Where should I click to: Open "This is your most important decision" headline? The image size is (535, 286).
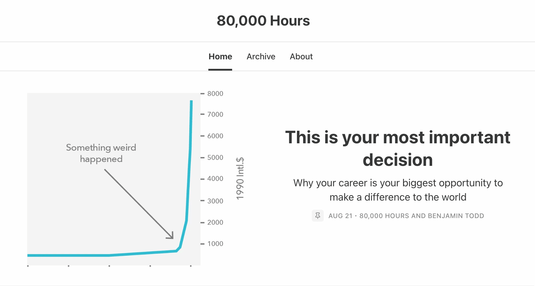pos(398,148)
